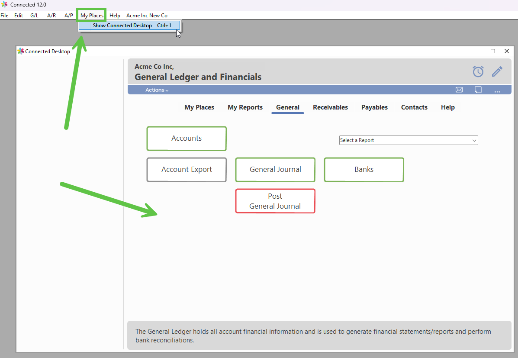Open the General Journal button
Screen dimensions: 518x358
[275, 170]
